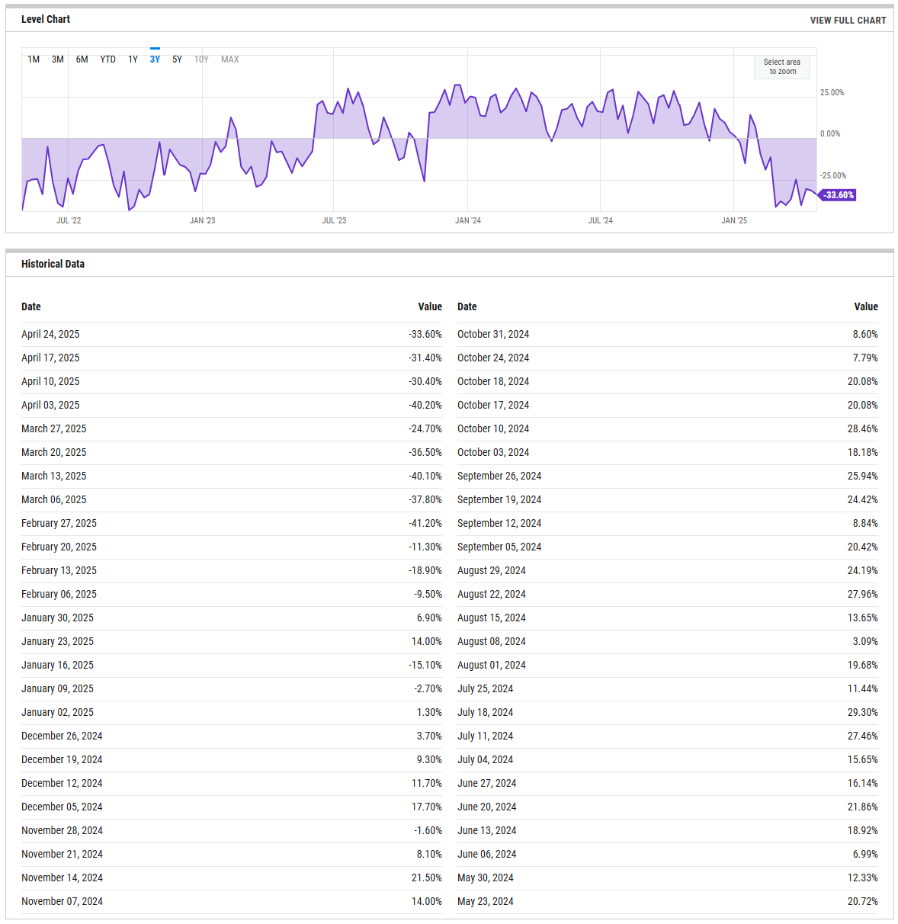The height and width of the screenshot is (924, 898).
Task: Switch chart to 6M range
Action: [82, 59]
